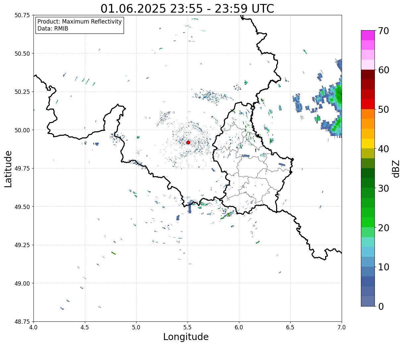Image resolution: width=404 pixels, height=345 pixels.
Task: Click the colorbar tick label 60
Action: pos(383,70)
